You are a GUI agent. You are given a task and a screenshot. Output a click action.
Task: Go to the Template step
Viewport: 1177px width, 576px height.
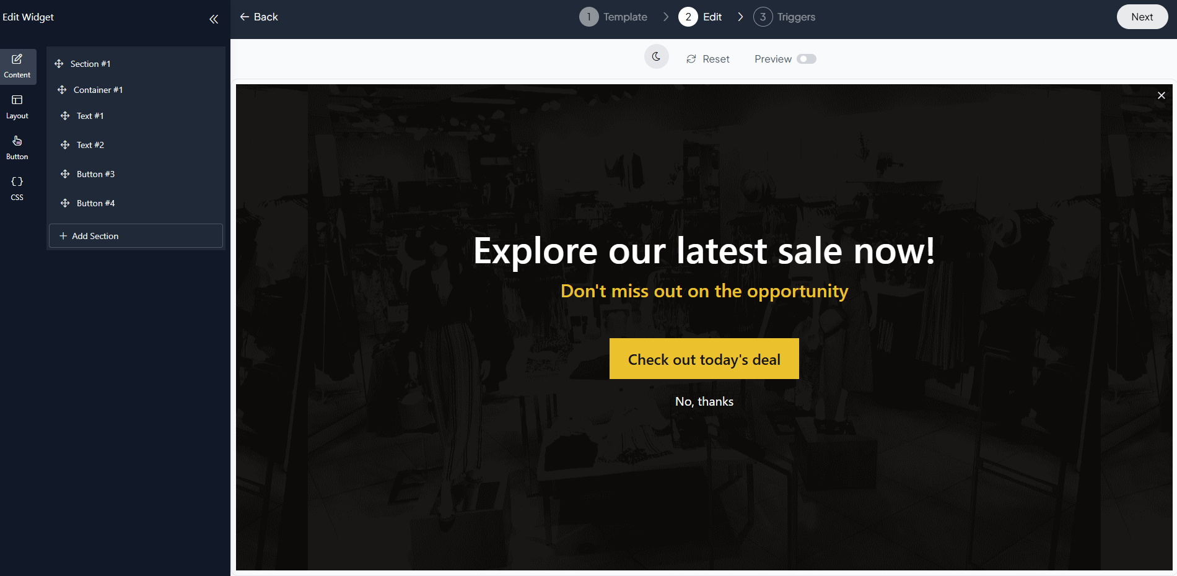(x=613, y=17)
